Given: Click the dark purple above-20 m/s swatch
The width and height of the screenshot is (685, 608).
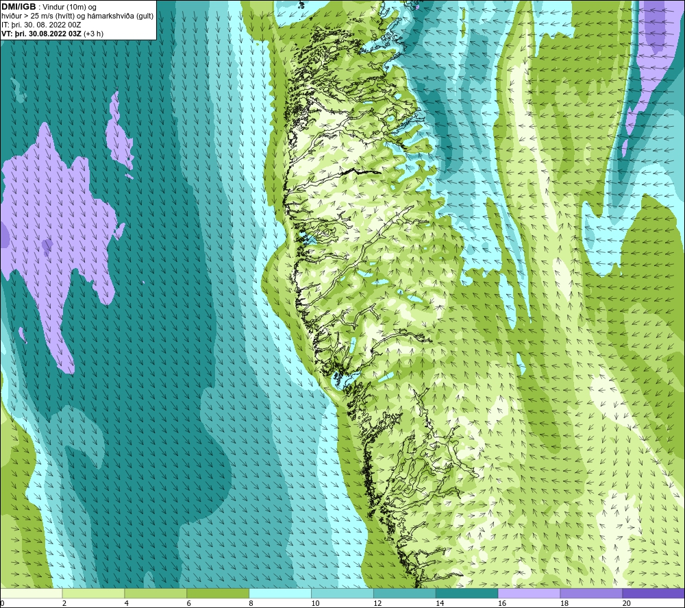Looking at the screenshot, I should (653, 593).
